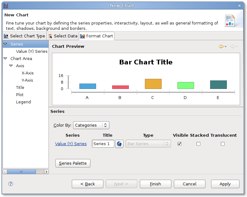Open the Color By Categories dropdown
Screen dimensions: 247x197
tap(91, 125)
